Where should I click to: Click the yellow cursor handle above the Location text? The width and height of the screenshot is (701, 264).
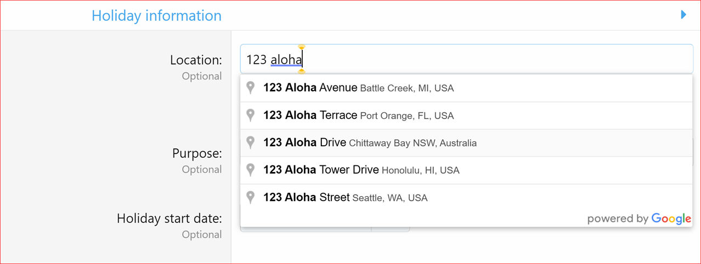[x=301, y=47]
